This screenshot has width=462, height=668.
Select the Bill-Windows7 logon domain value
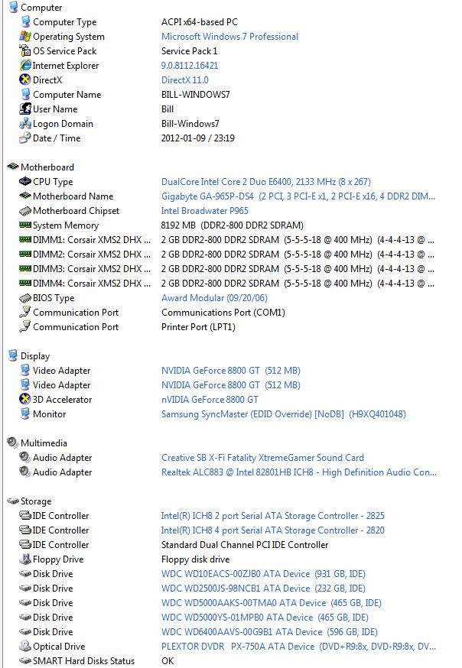click(x=190, y=124)
